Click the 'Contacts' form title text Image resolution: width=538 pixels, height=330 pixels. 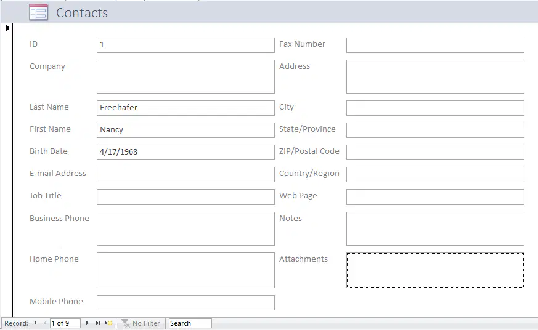tap(82, 13)
